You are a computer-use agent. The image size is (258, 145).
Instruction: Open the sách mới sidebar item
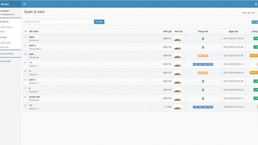[x=4, y=47]
